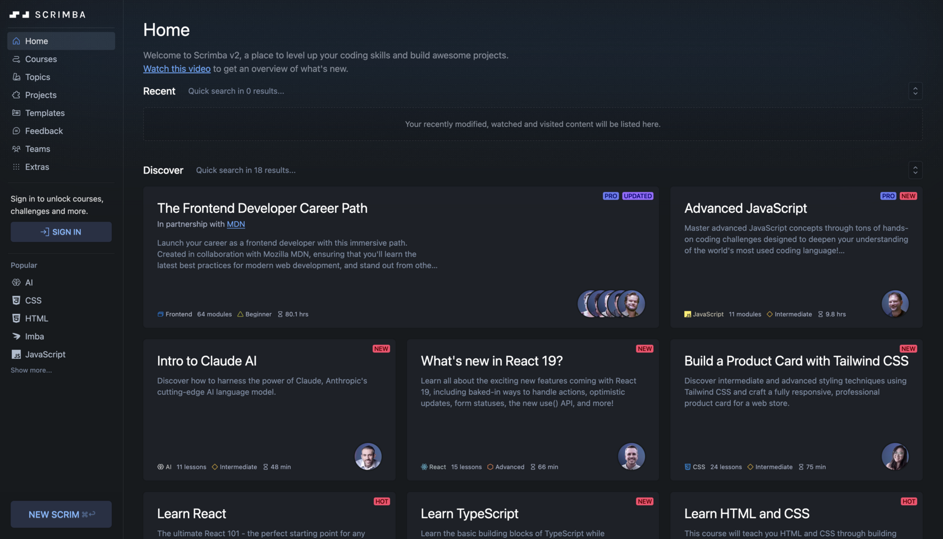This screenshot has width=943, height=539.
Task: Click instructor avatar on Advanced JavaScript card
Action: (895, 304)
